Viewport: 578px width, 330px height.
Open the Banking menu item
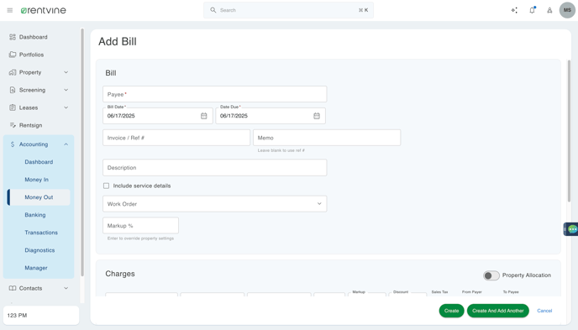[35, 215]
